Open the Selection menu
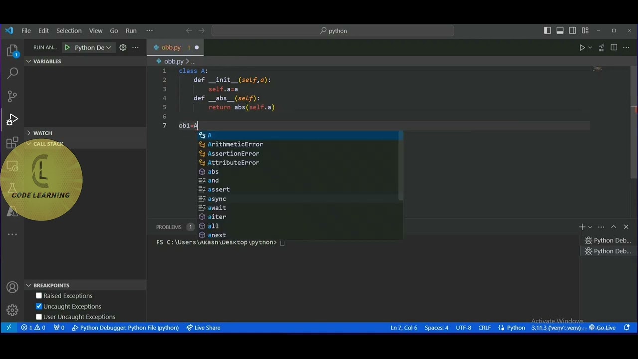The height and width of the screenshot is (359, 638). [x=69, y=30]
